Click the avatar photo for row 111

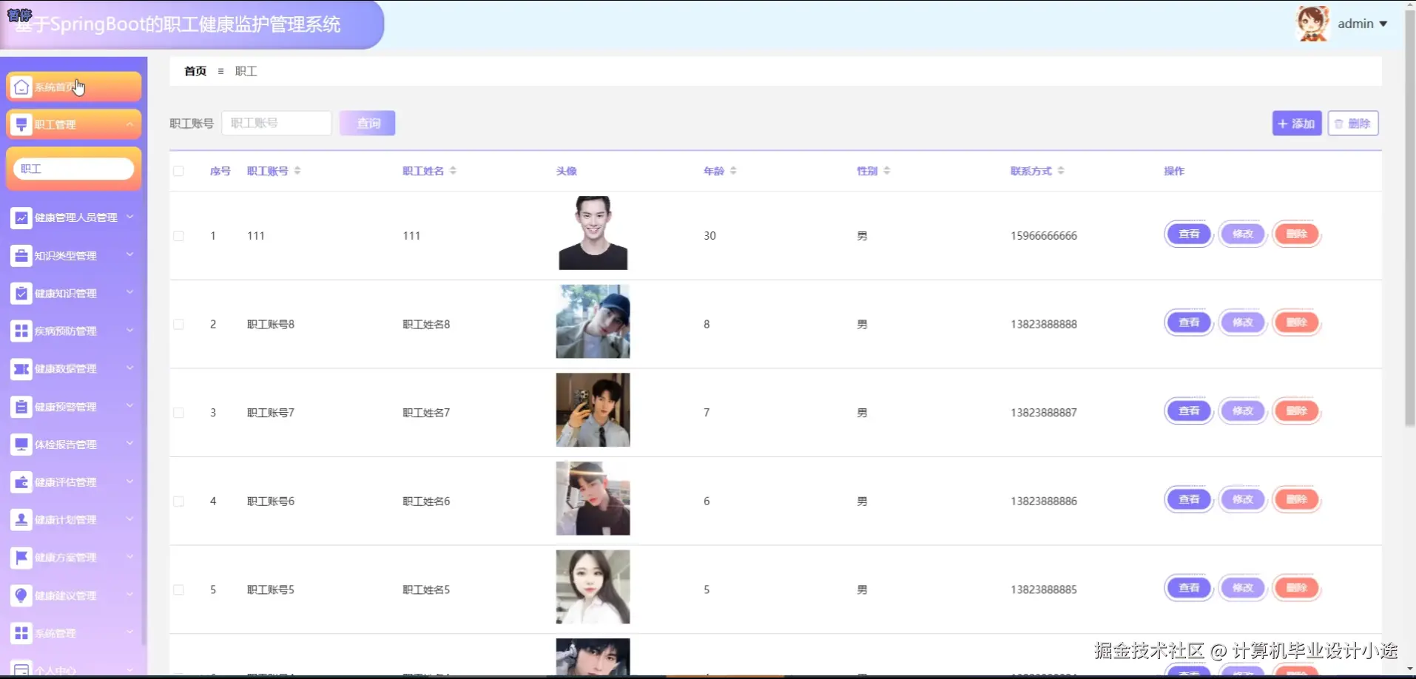[x=593, y=233]
